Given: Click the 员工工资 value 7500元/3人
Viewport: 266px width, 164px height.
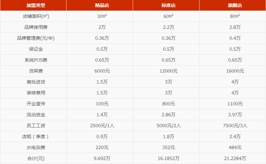Looking at the screenshot, I should [235, 126].
